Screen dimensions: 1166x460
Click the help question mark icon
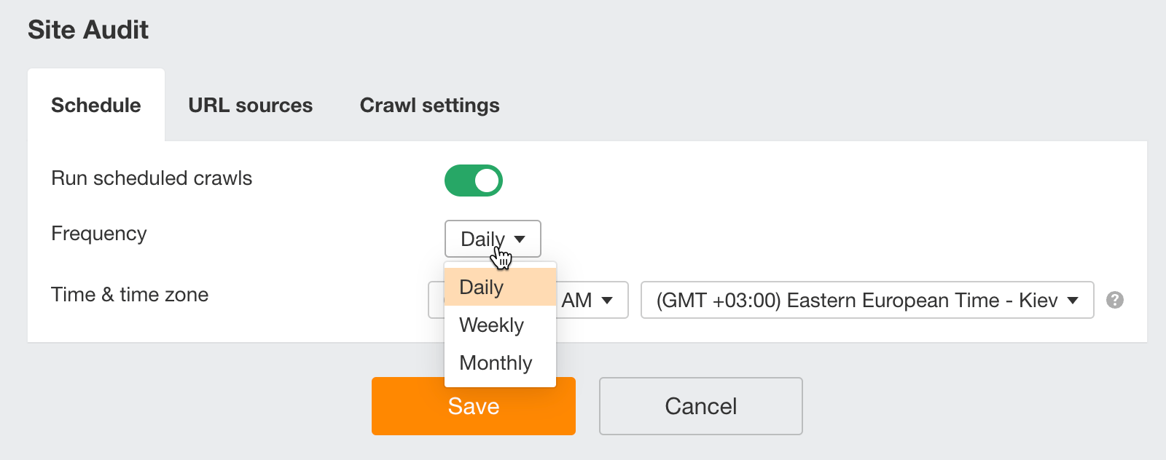[x=1116, y=300]
